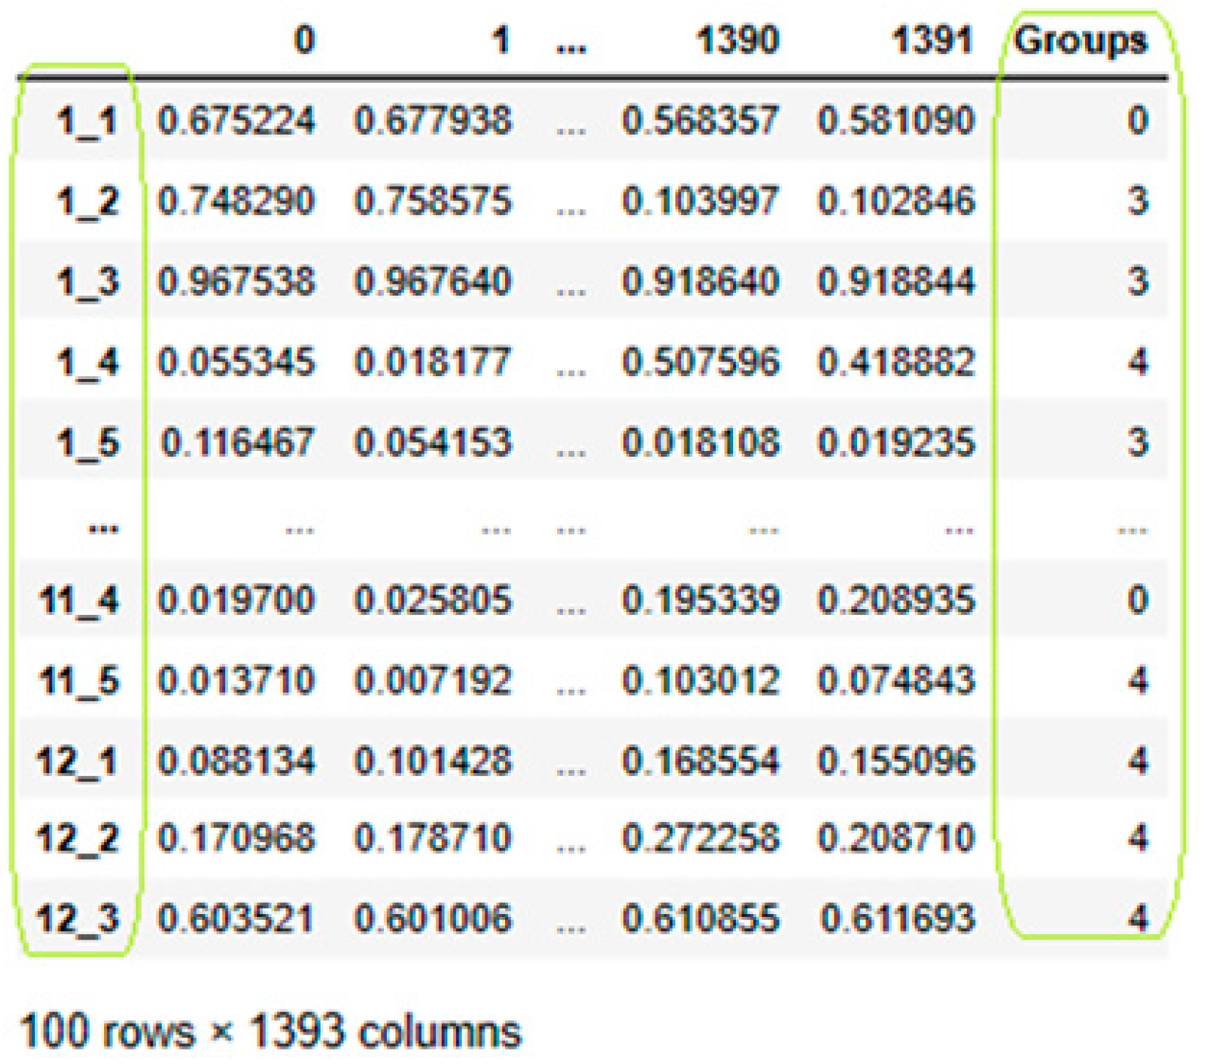The height and width of the screenshot is (1063, 1209).
Task: Click cell value 0.054153
Action: tap(432, 442)
